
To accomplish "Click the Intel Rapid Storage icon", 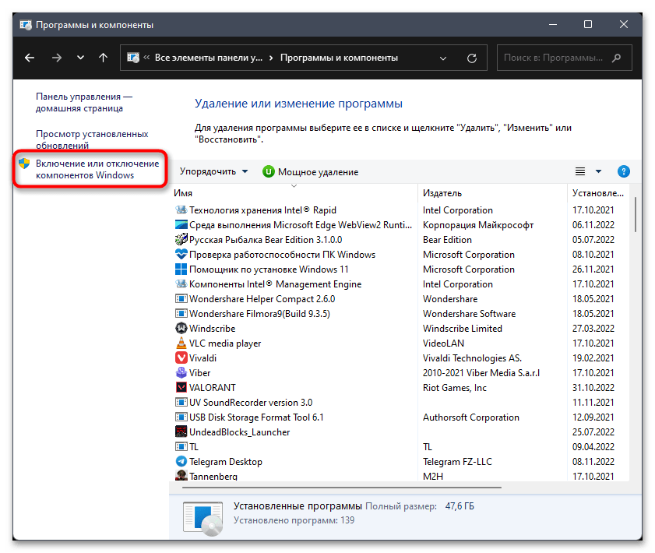I will (x=181, y=210).
